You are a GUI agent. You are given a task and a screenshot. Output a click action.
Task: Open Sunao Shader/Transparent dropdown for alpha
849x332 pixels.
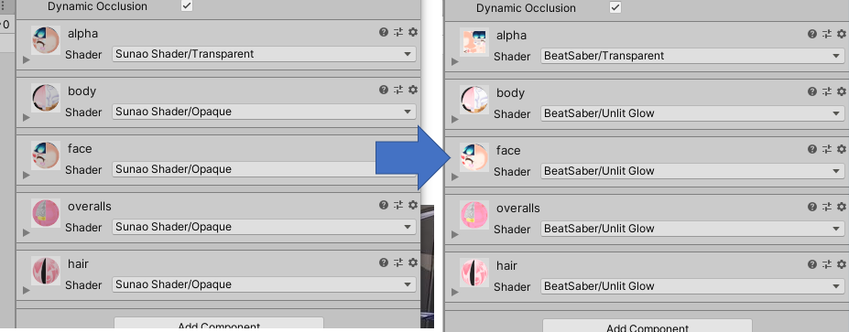tap(265, 54)
